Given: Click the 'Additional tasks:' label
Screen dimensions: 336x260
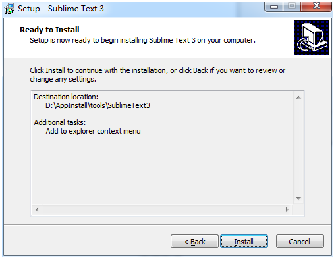Looking at the screenshot, I should coord(60,122).
